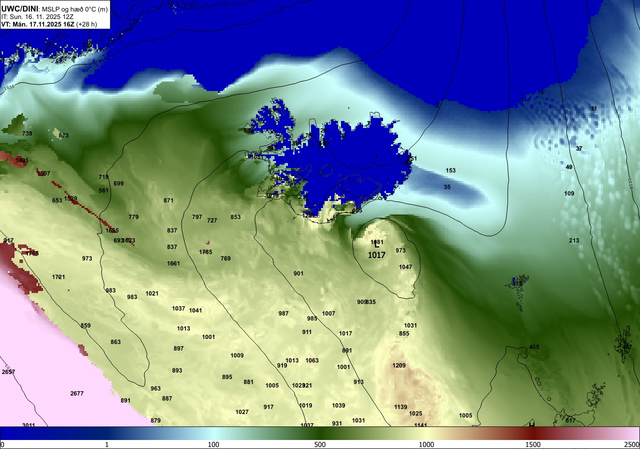
Task: Click the height value 873
Action: coord(63,135)
